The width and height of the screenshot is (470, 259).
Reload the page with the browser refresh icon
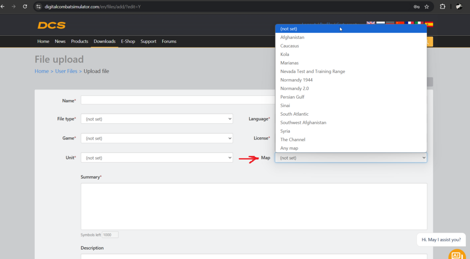[25, 7]
